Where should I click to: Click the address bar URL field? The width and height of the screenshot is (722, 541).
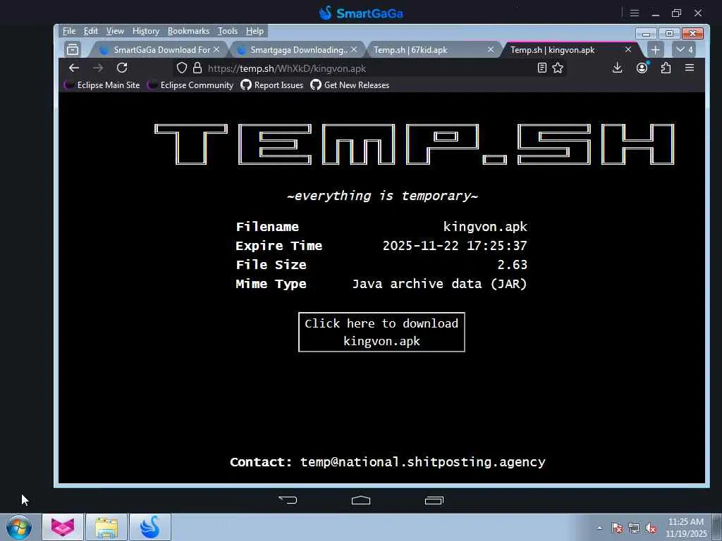click(368, 68)
